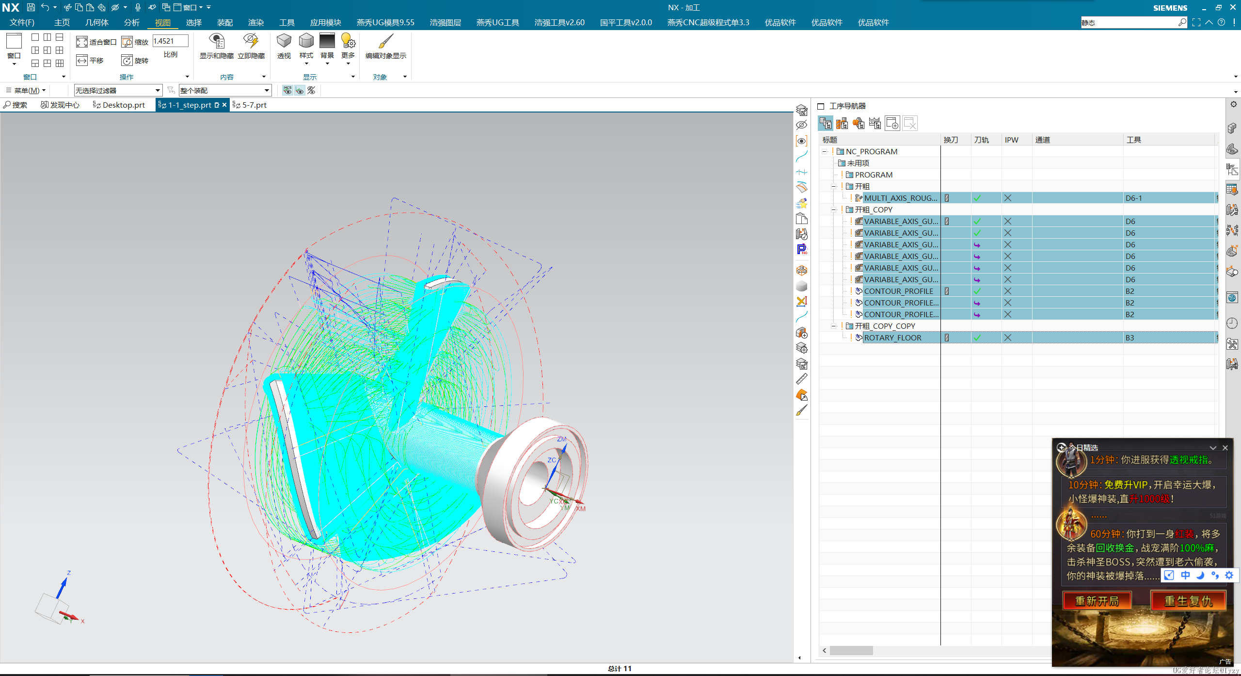1241x676 pixels.
Task: Click the 重新开局 ad button
Action: (1097, 601)
